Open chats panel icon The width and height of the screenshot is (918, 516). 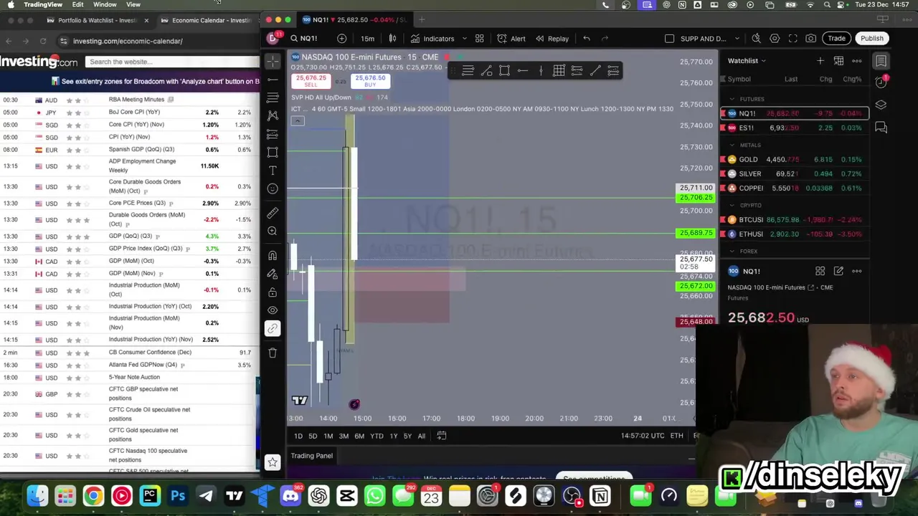click(x=881, y=128)
